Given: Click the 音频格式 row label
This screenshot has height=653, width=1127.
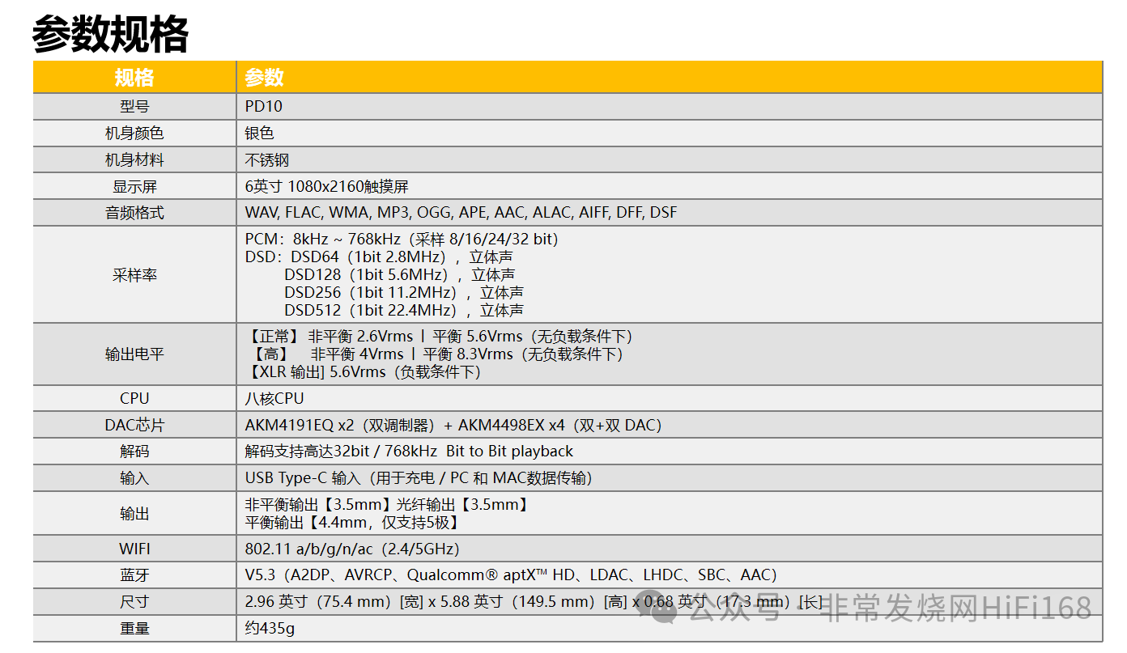Looking at the screenshot, I should click(x=134, y=213).
